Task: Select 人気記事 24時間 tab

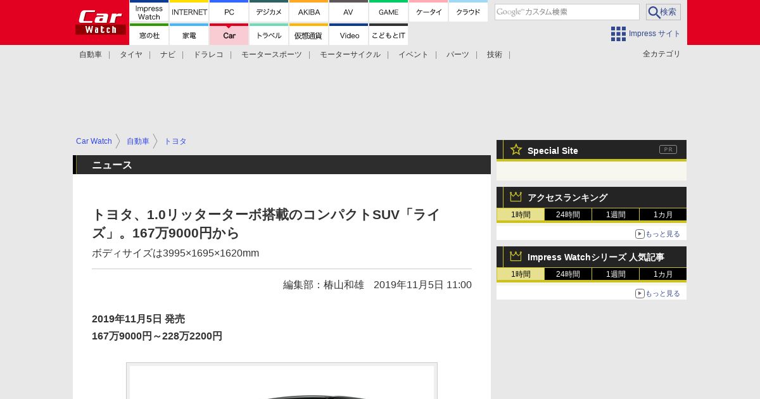Action: [568, 274]
